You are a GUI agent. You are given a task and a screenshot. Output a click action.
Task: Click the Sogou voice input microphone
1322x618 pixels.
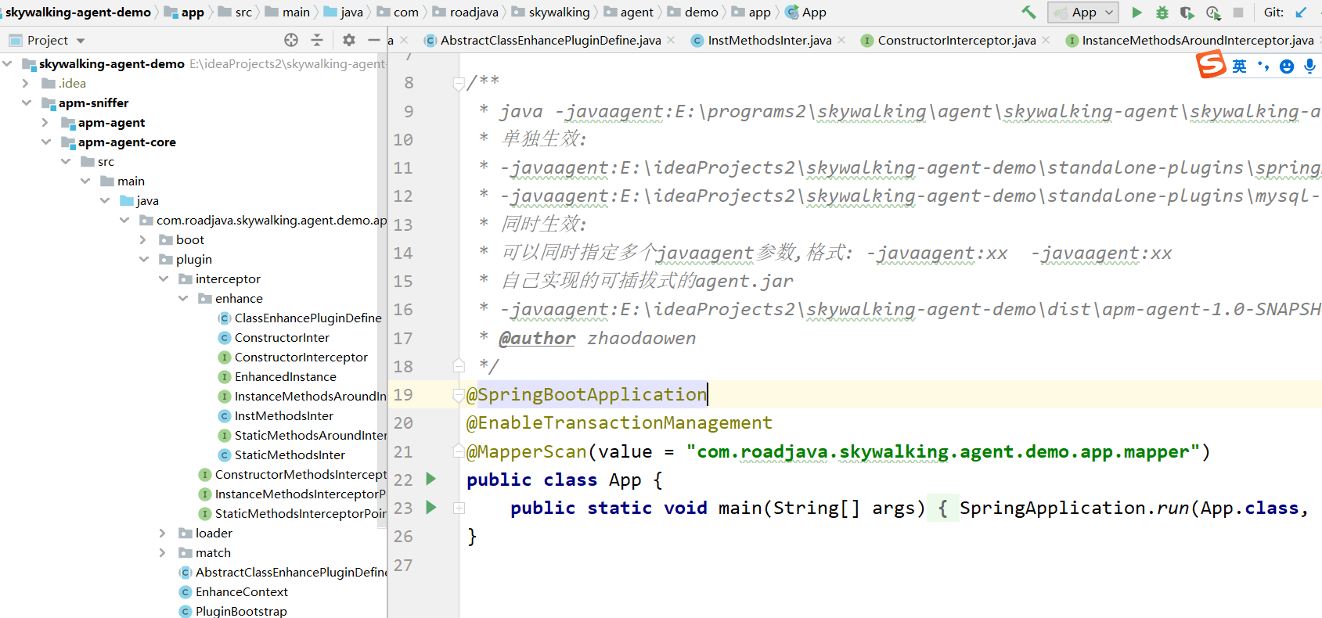click(x=1309, y=66)
